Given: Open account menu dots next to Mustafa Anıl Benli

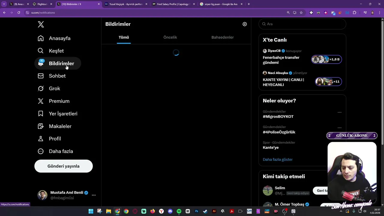Looking at the screenshot, I should click(94, 195).
